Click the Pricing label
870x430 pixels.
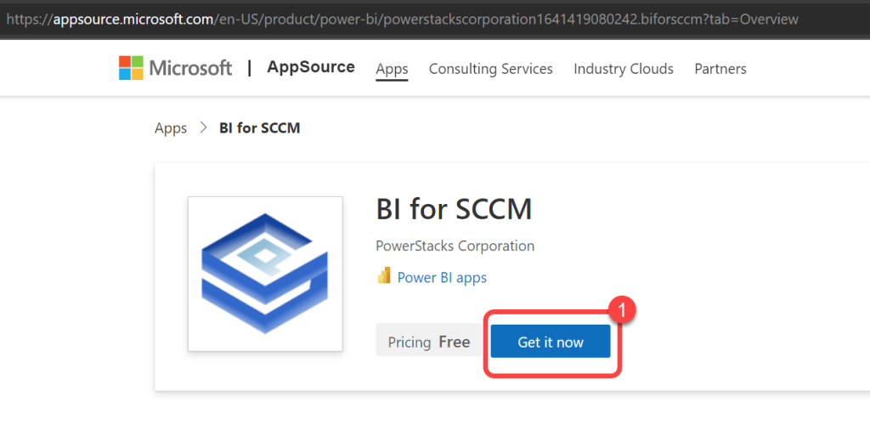click(409, 342)
